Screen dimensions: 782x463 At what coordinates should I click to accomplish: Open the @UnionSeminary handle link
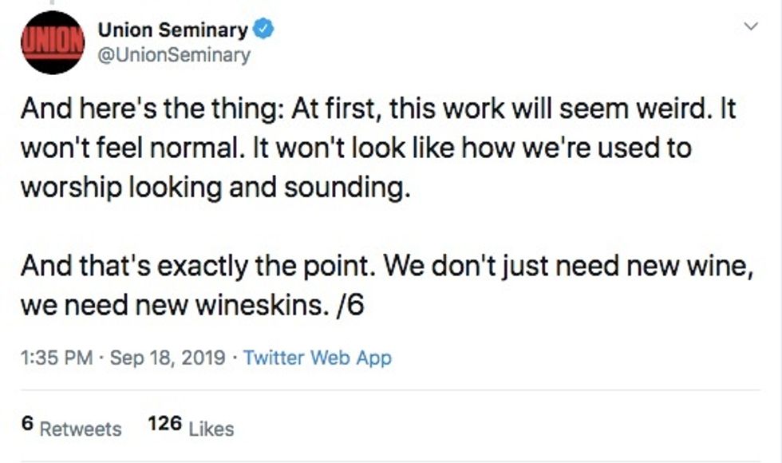[x=173, y=55]
